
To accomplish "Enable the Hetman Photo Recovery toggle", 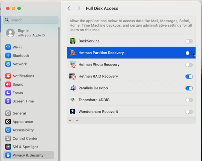I will click(x=189, y=65).
